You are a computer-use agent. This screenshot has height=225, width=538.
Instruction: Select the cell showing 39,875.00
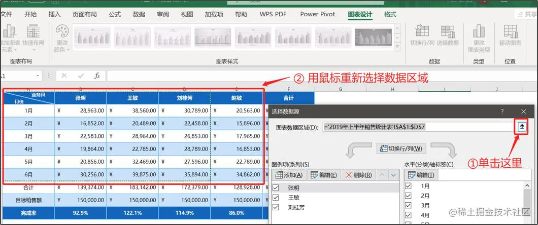coord(132,175)
